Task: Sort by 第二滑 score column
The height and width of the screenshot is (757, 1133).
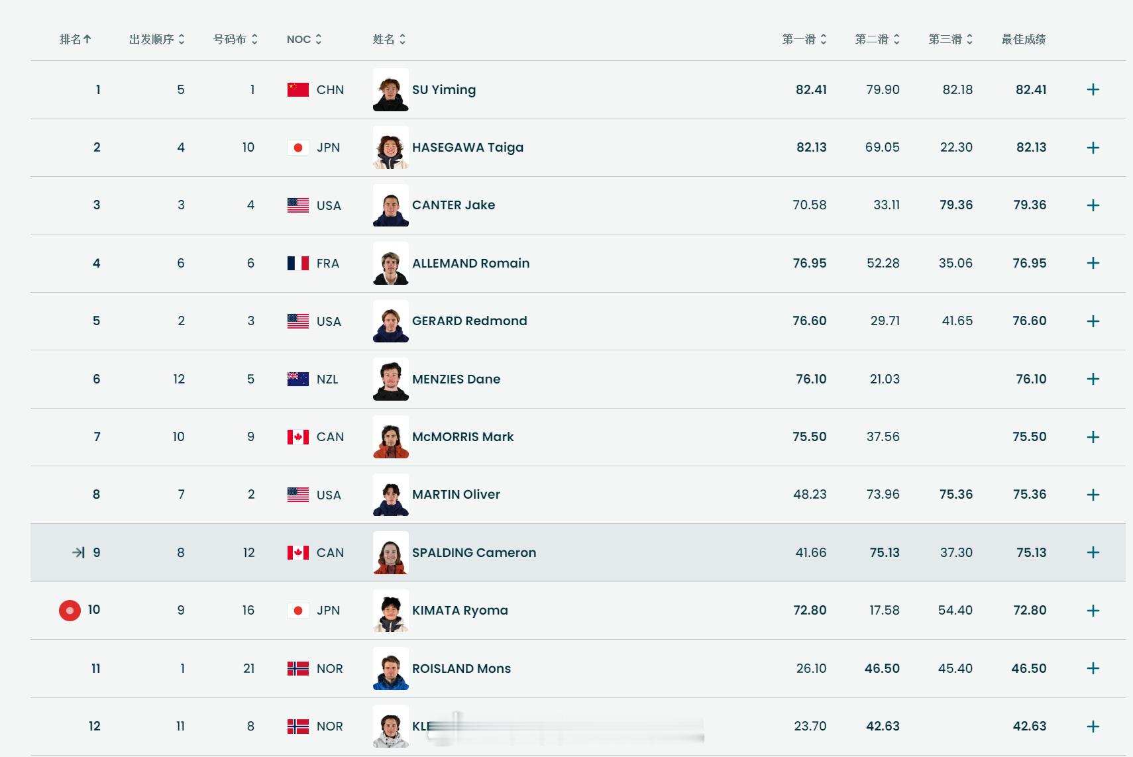Action: click(877, 39)
